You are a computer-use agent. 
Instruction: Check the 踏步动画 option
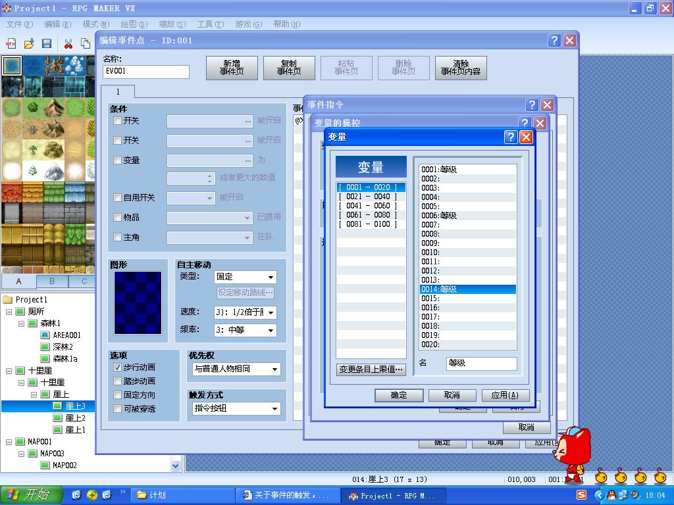click(x=117, y=381)
